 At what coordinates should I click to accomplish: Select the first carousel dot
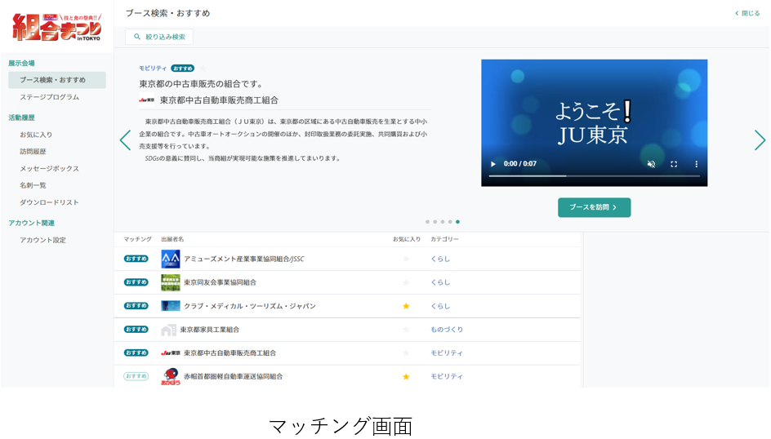click(x=427, y=222)
